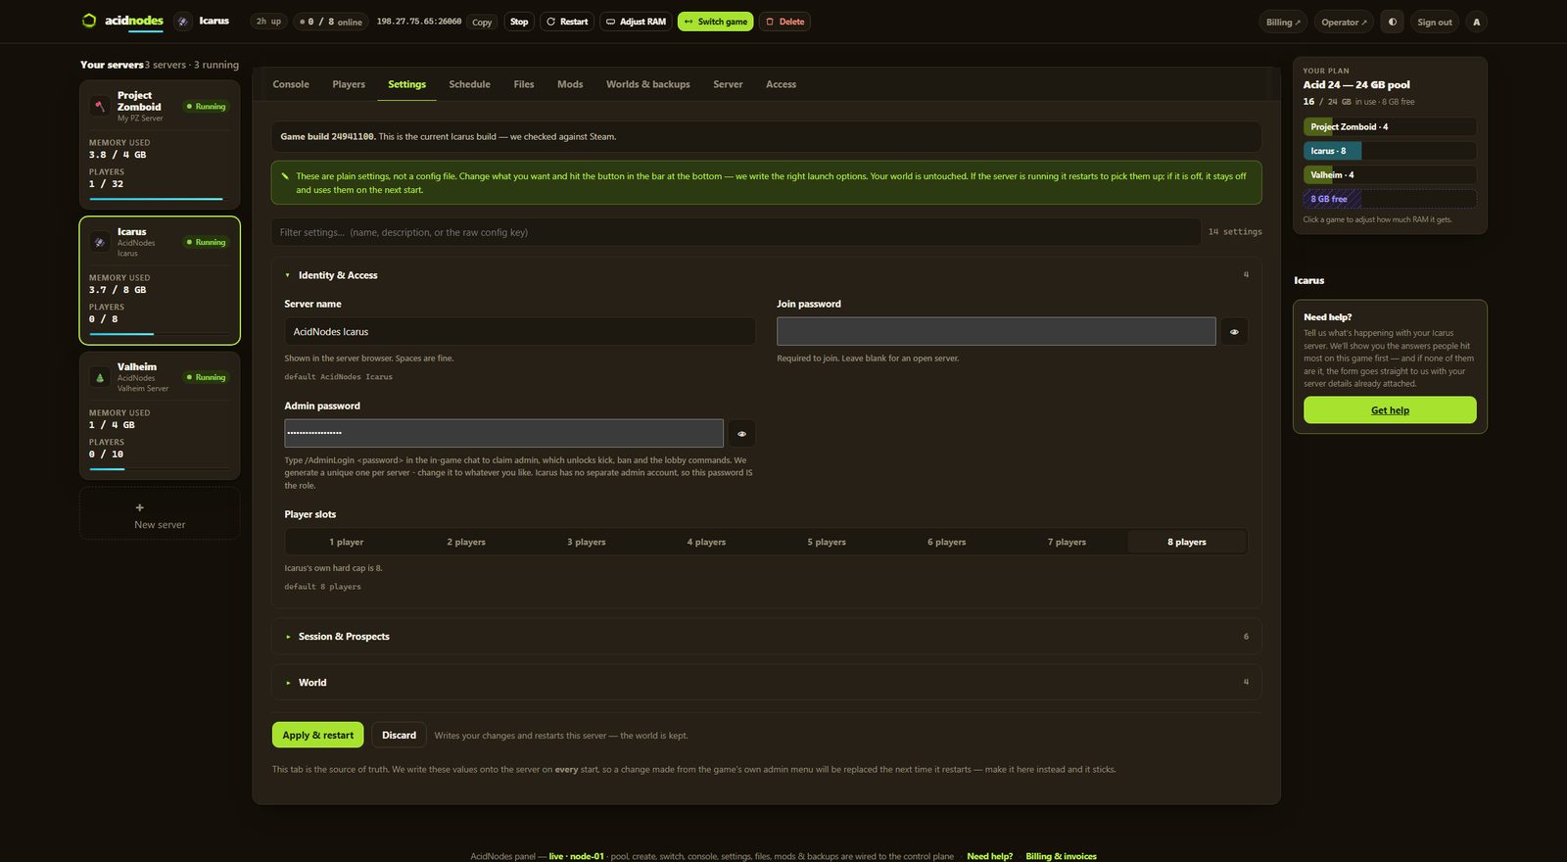Select 5 players slot option
Image resolution: width=1567 pixels, height=862 pixels.
(827, 542)
